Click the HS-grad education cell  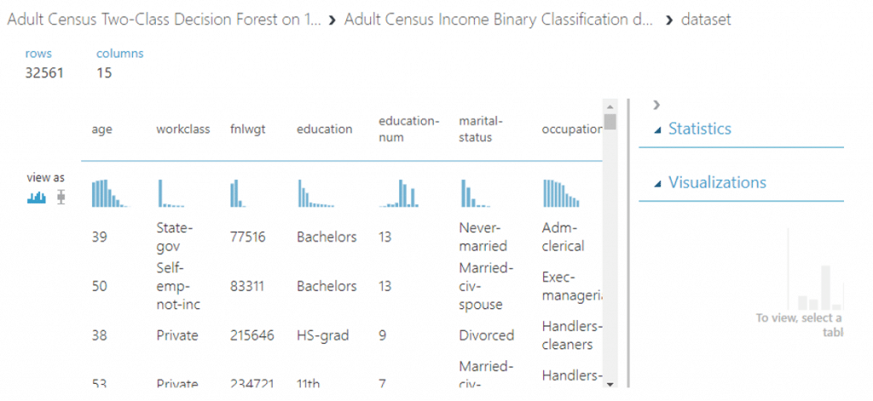point(323,335)
